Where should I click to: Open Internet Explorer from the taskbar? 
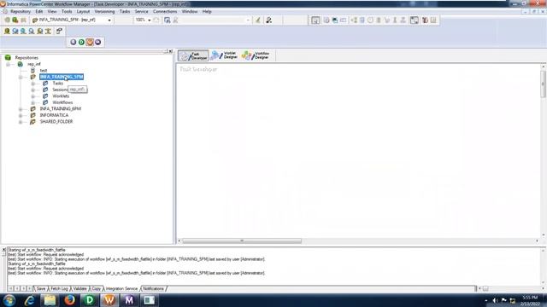pyautogui.click(x=29, y=300)
